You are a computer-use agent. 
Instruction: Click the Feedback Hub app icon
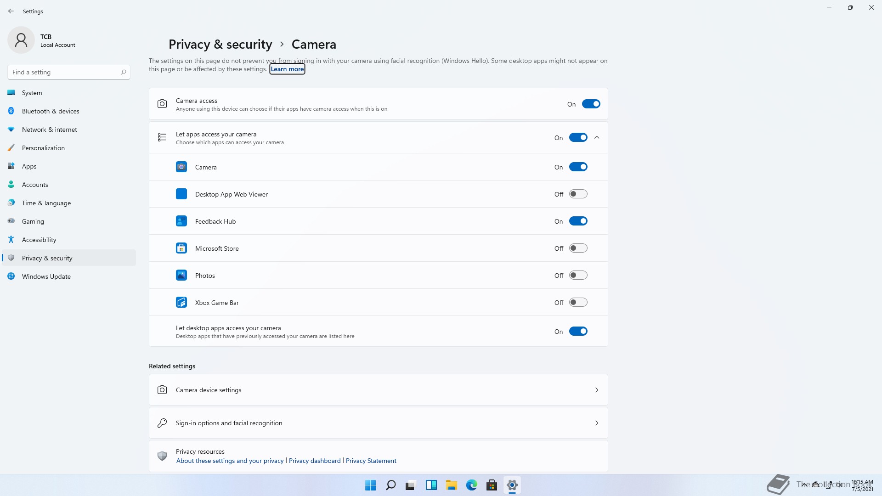coord(181,221)
